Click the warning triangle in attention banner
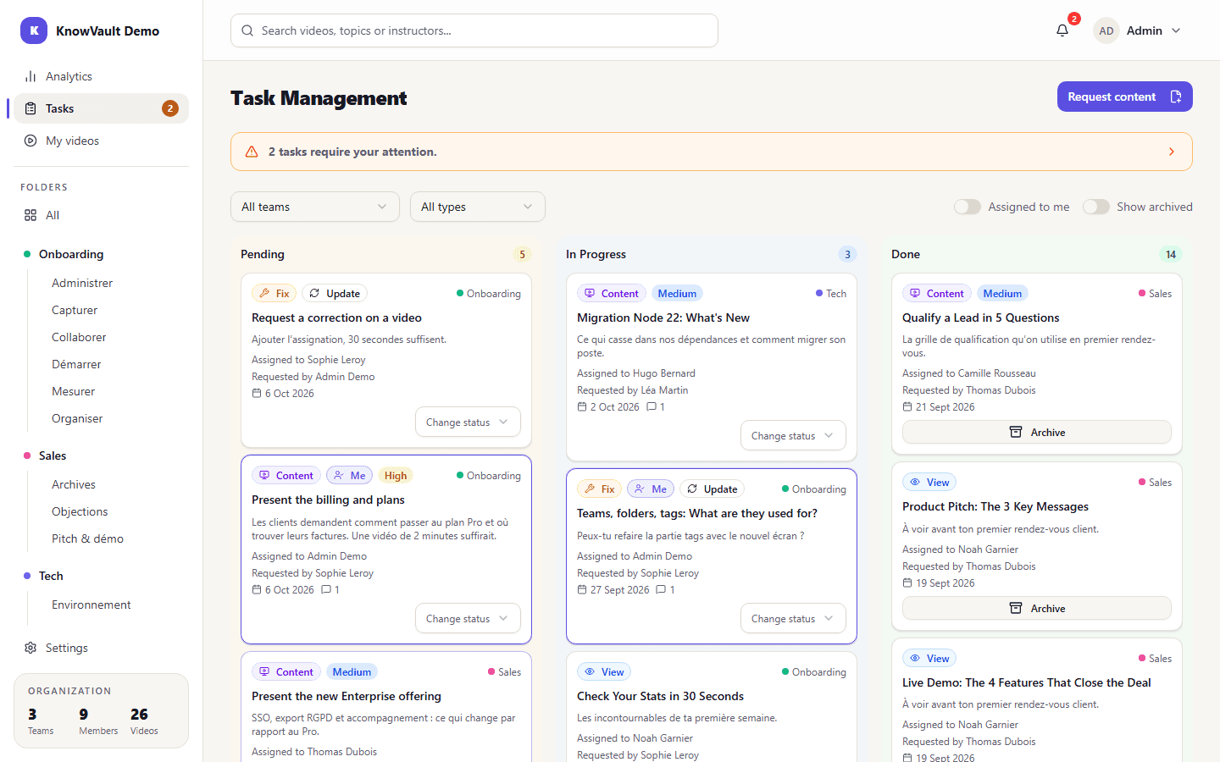 252,152
